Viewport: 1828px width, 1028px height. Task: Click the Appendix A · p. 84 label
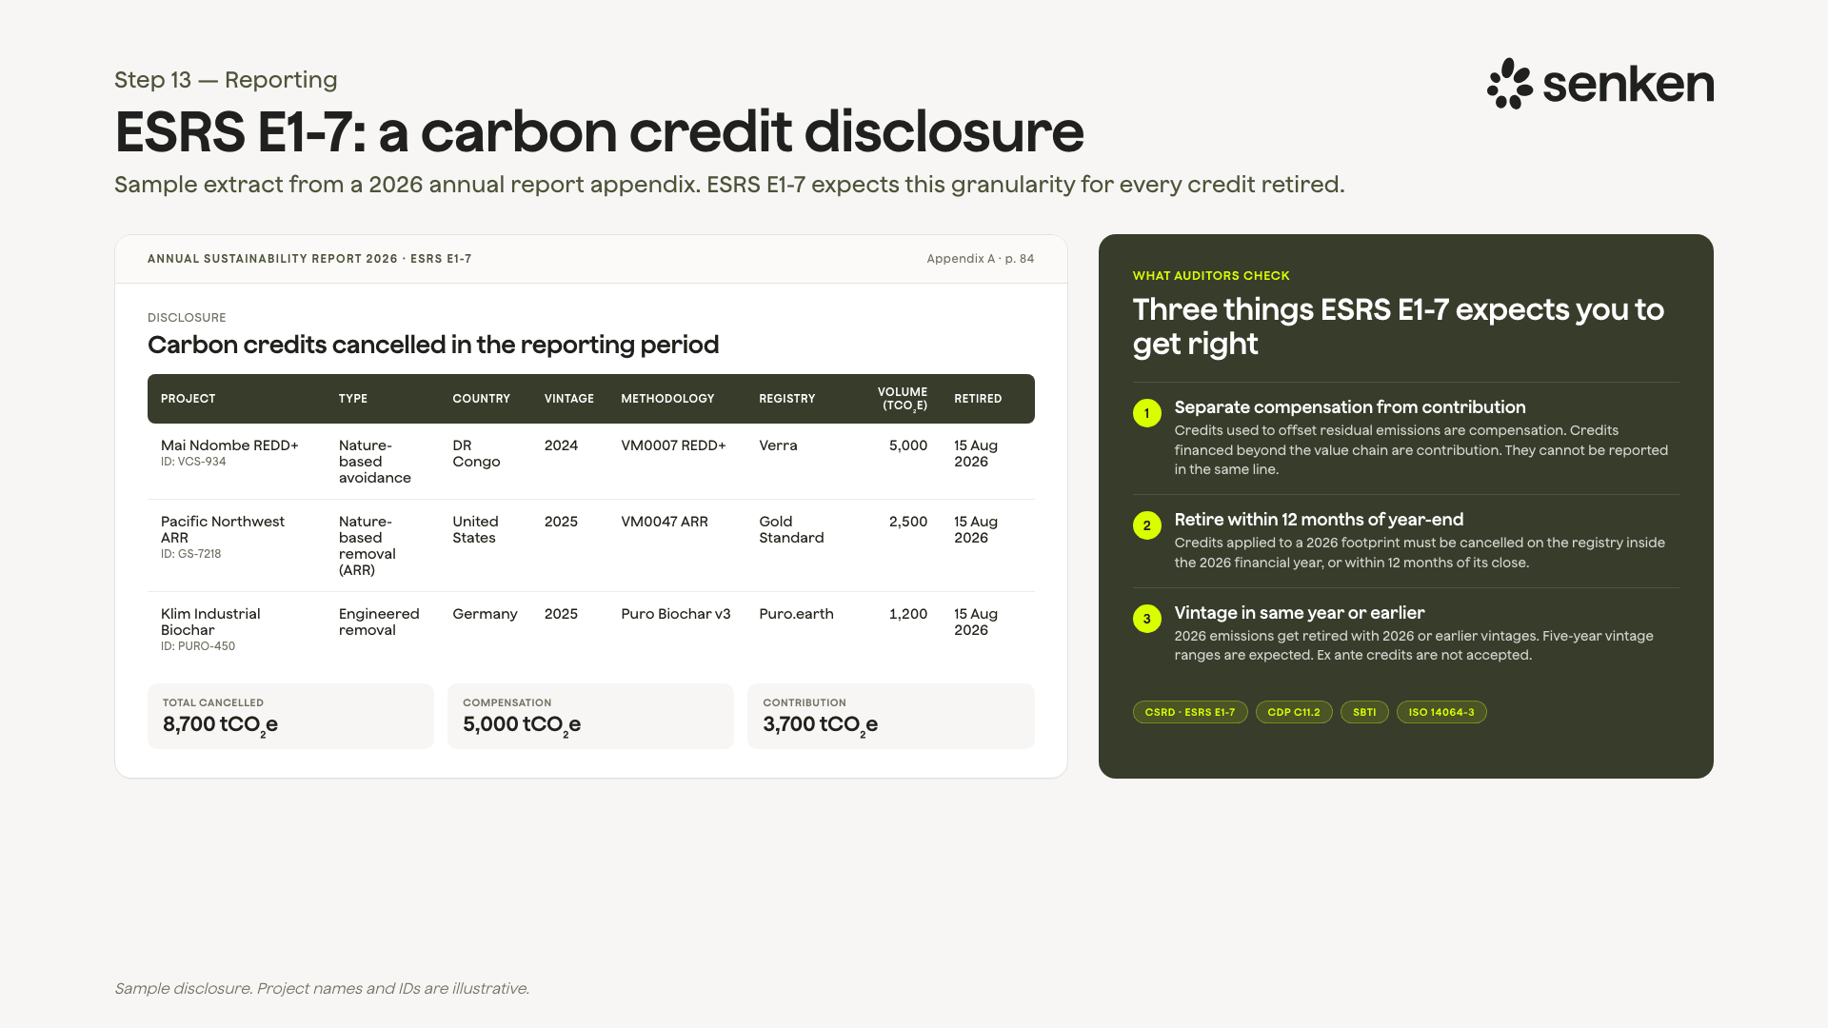point(980,259)
